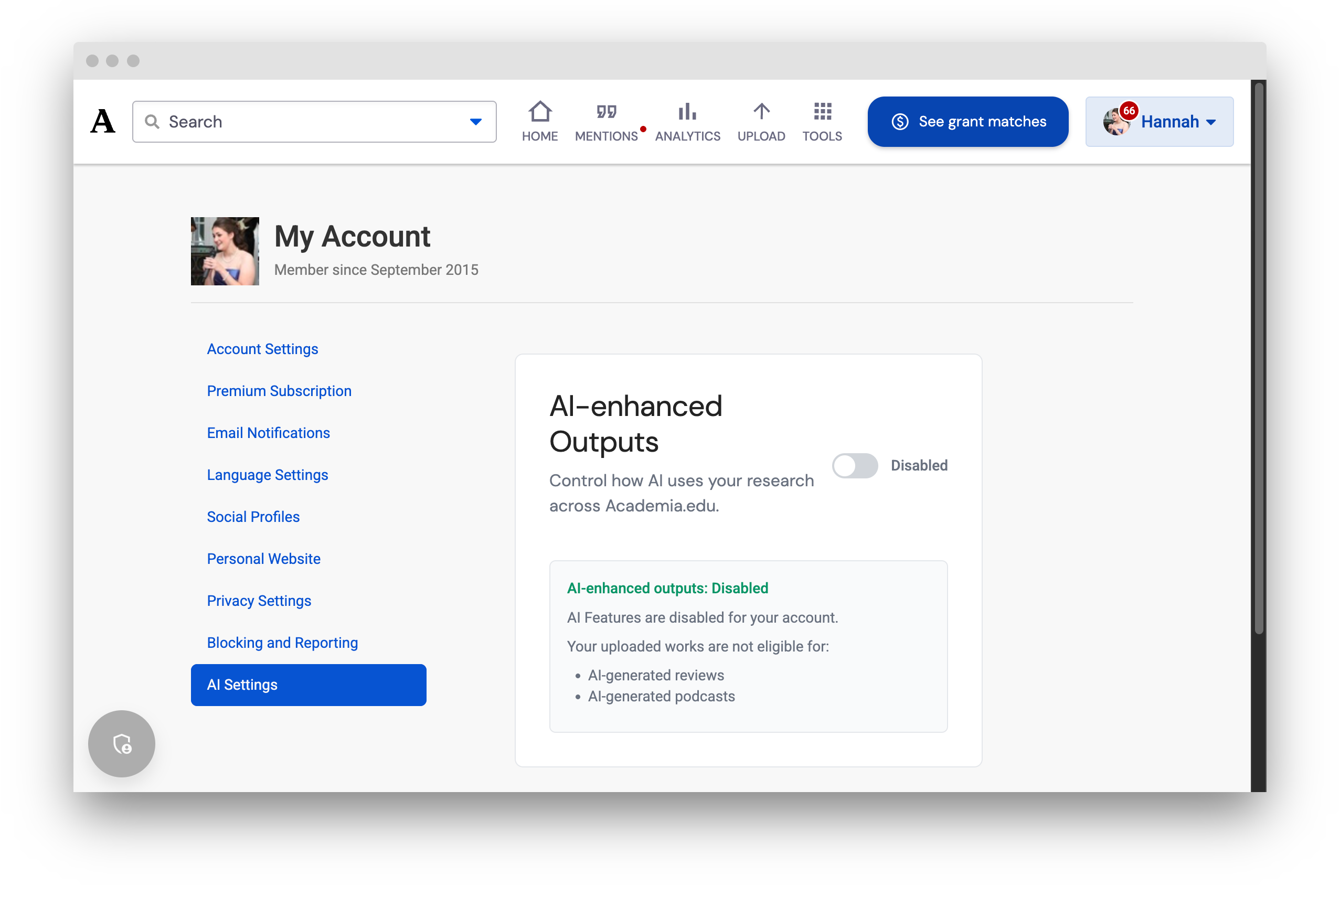Click the Home house icon
Image resolution: width=1340 pixels, height=897 pixels.
539,112
